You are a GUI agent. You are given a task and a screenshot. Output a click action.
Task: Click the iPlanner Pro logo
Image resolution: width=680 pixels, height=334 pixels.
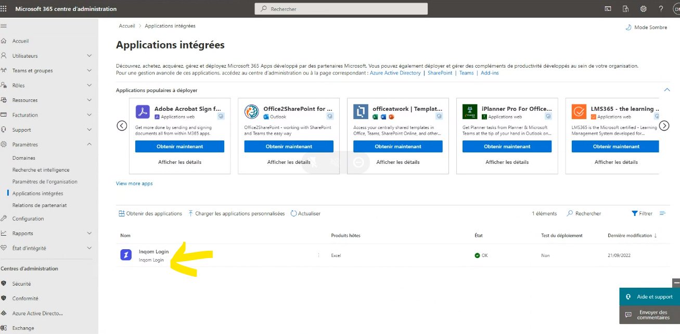(x=470, y=112)
